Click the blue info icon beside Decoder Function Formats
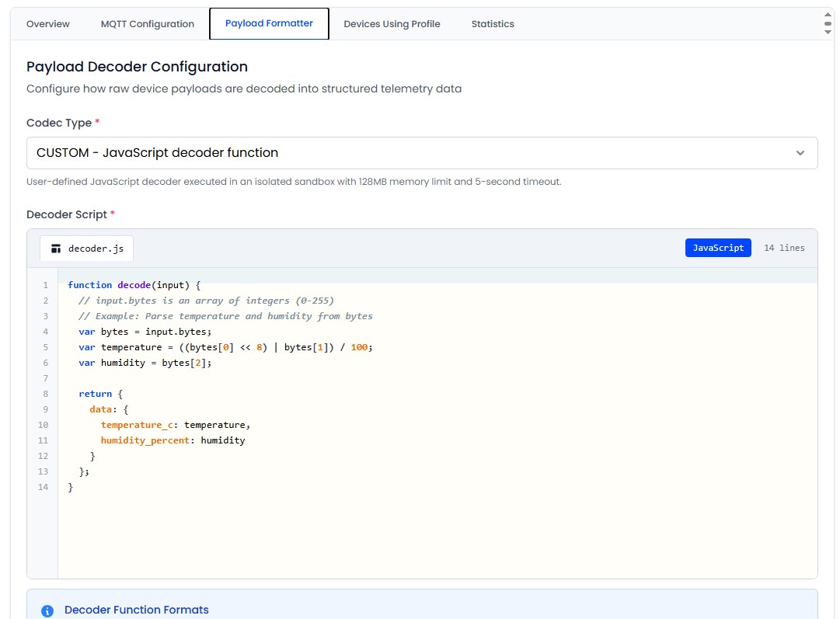The height and width of the screenshot is (619, 840). pos(47,610)
